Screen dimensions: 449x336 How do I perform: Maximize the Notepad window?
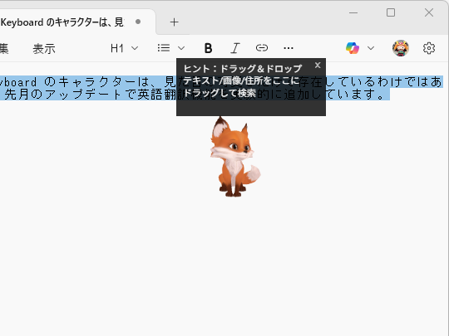(x=391, y=12)
